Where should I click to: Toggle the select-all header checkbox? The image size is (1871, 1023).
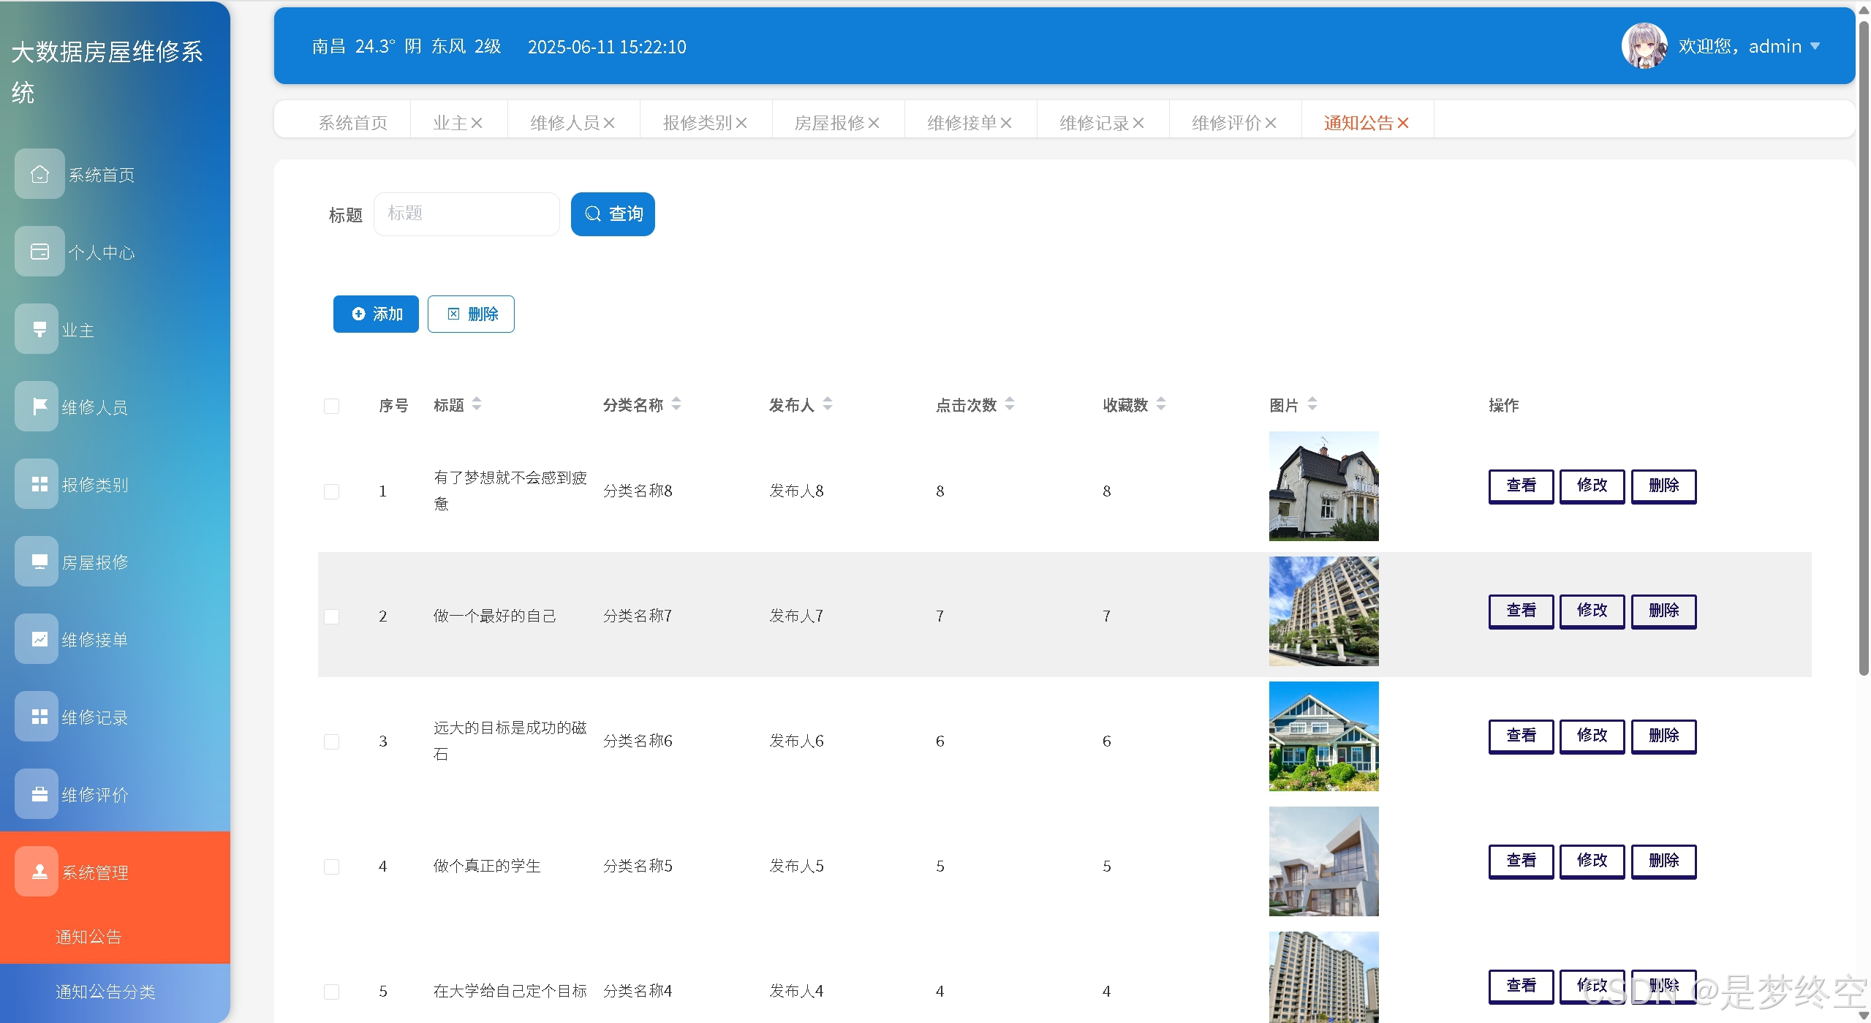click(331, 406)
